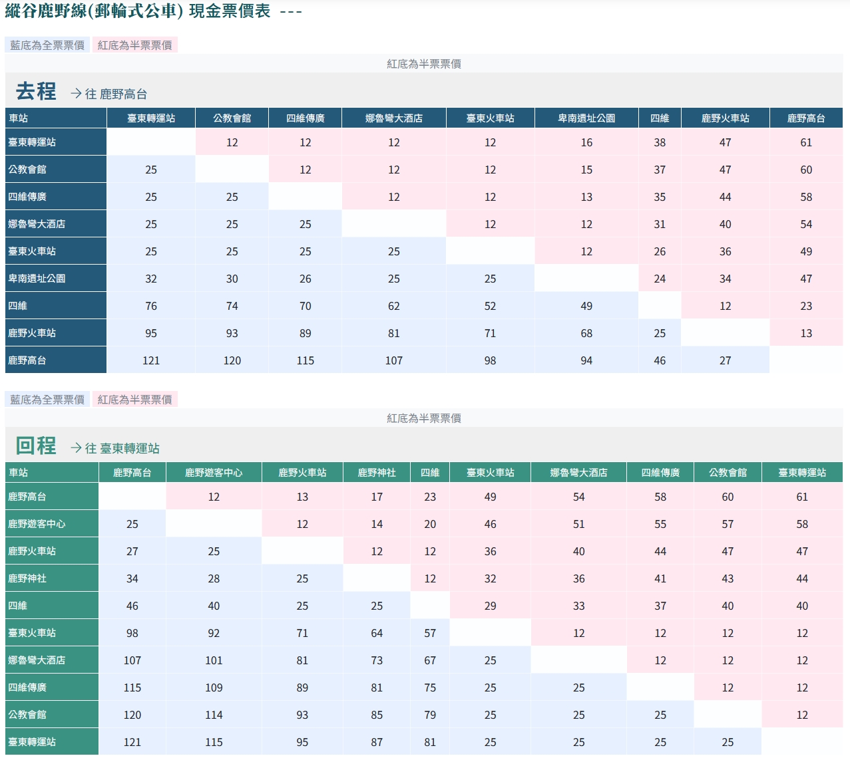Viewport: 850px width, 760px height.
Task: Select 娜魯彎大酒店 column header in 去程 table
Action: point(393,118)
